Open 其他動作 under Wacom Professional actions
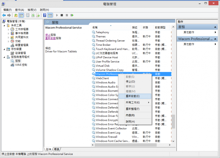This screenshot has width=220, height=158. click(189, 44)
